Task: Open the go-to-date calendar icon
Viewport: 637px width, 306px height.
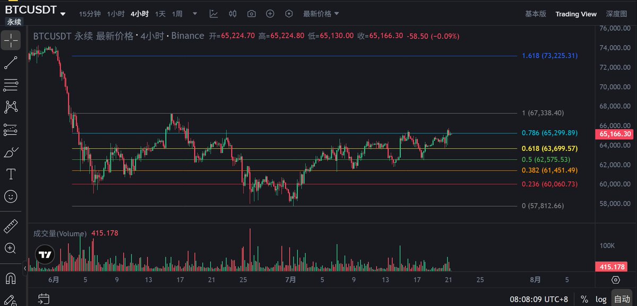Action: click(44, 299)
